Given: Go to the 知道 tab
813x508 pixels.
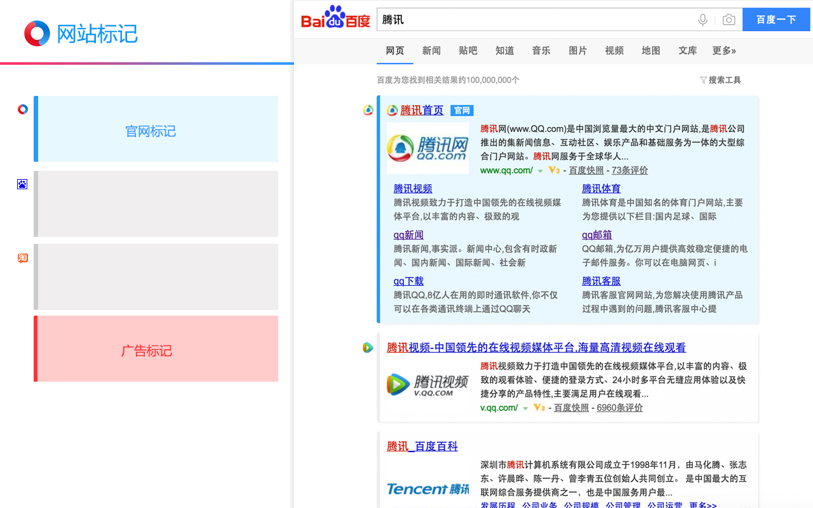Looking at the screenshot, I should pyautogui.click(x=505, y=51).
